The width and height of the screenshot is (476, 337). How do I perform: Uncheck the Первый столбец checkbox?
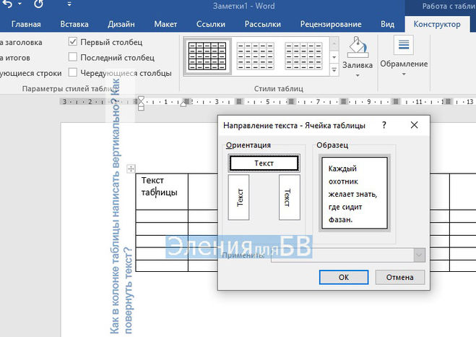coord(72,41)
